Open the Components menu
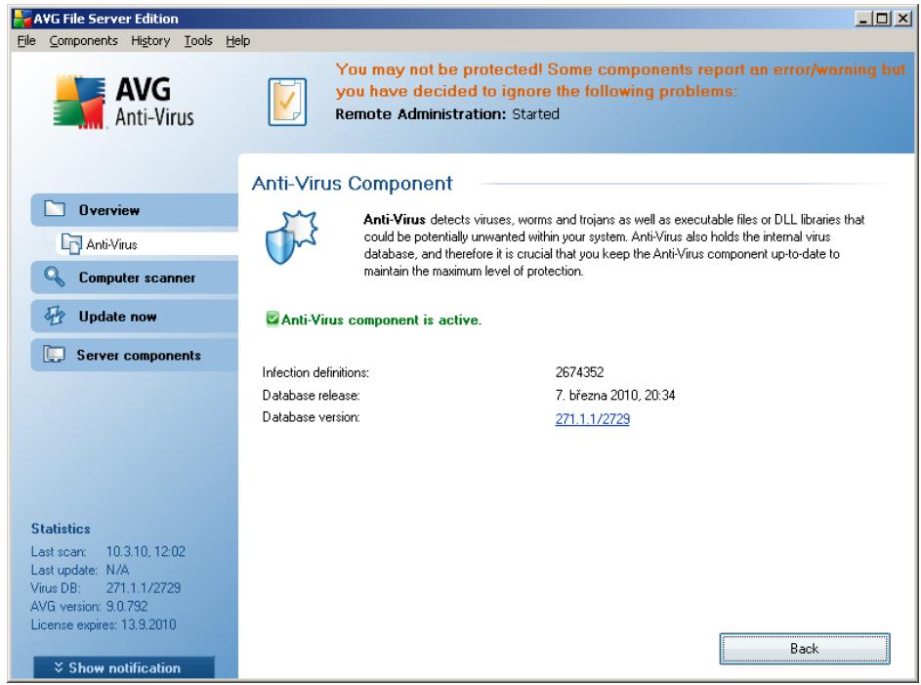The image size is (921, 685). click(x=83, y=40)
